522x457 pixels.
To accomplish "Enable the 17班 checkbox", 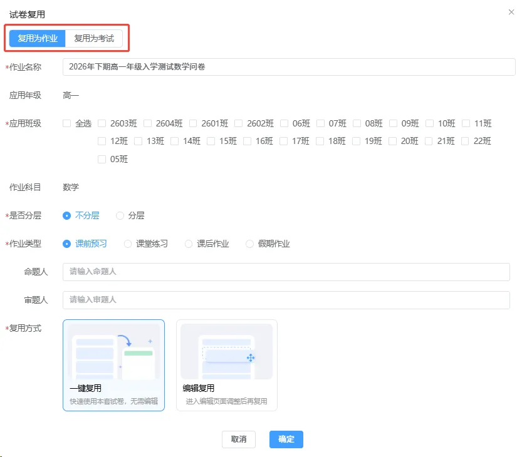I will [283, 141].
